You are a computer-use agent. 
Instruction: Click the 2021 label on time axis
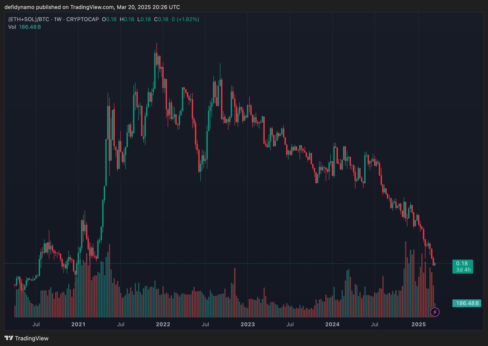tap(78, 324)
